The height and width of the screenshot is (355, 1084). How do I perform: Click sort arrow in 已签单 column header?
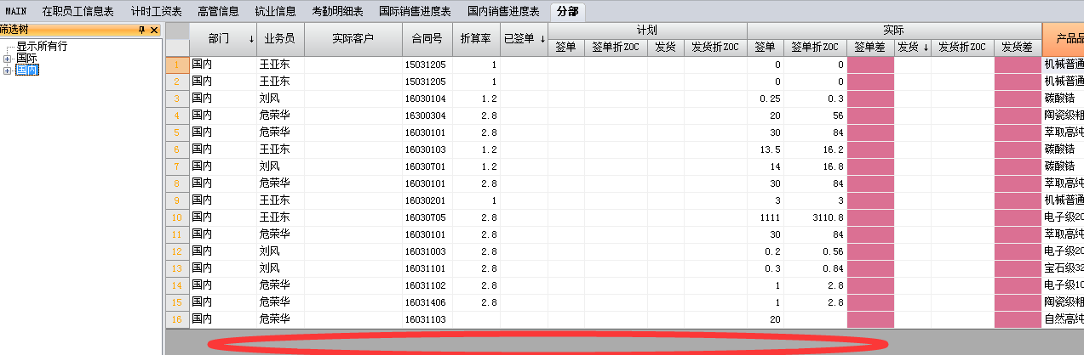click(x=542, y=39)
